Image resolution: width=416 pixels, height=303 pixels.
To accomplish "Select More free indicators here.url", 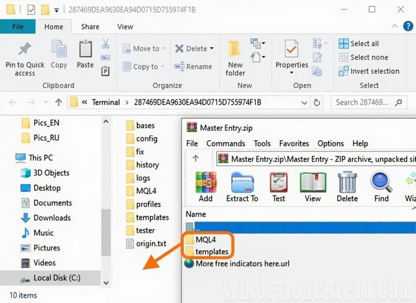I will pyautogui.click(x=237, y=264).
